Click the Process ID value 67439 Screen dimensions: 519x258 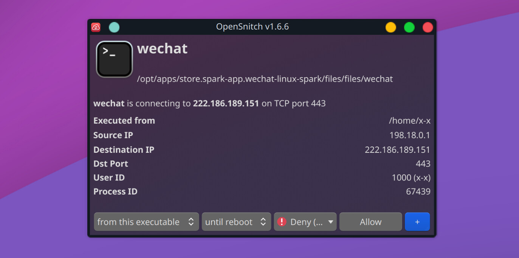click(x=418, y=191)
